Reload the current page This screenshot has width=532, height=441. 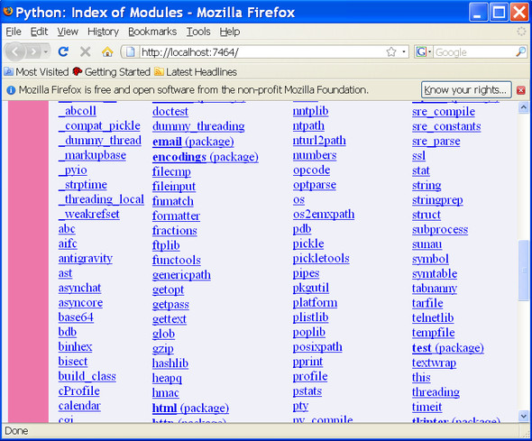pyautogui.click(x=63, y=52)
